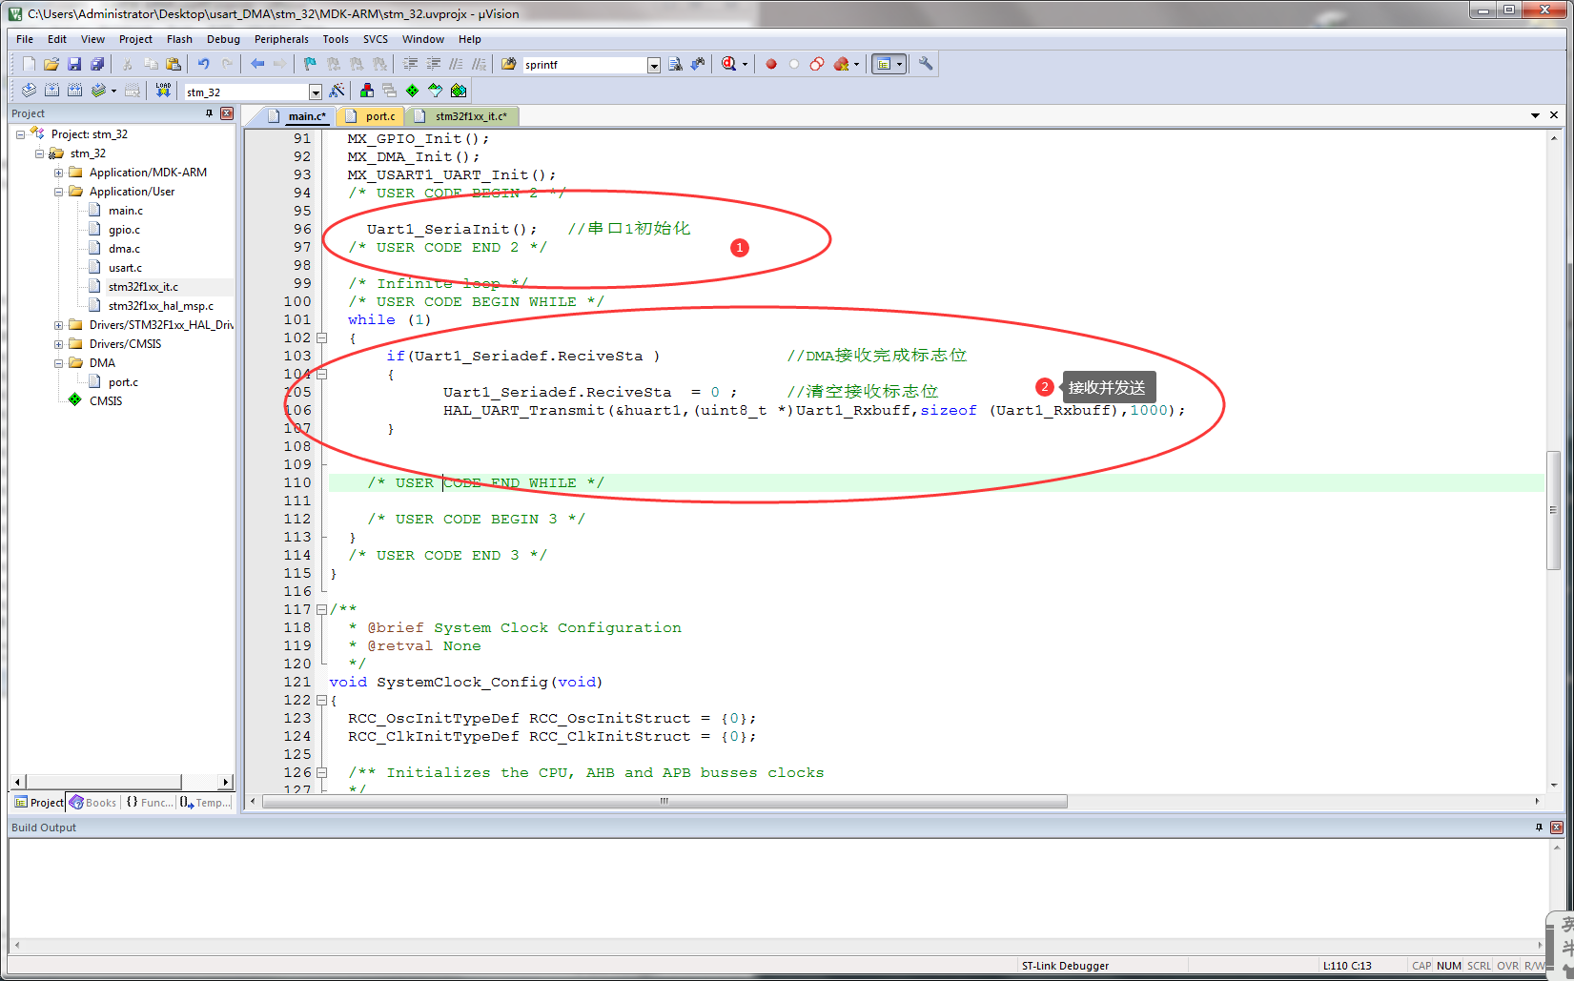The image size is (1574, 981).
Task: Open the Flash menu
Action: coord(179,39)
